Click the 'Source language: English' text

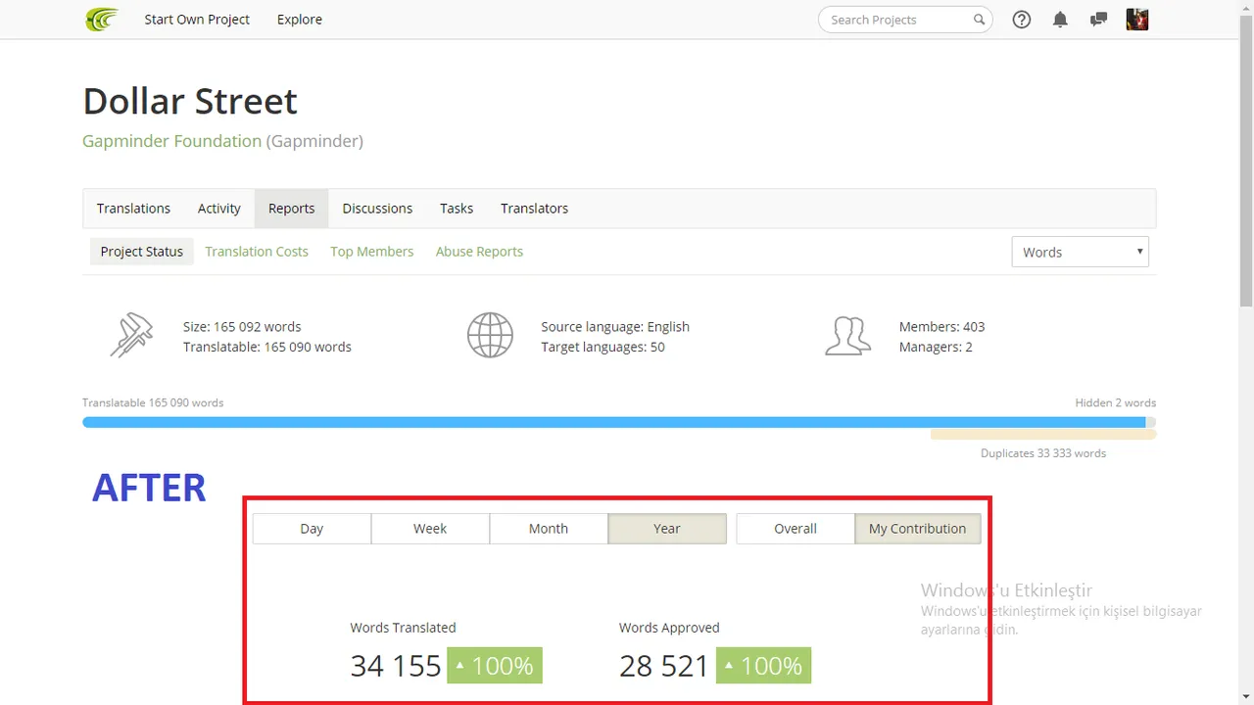(x=615, y=327)
